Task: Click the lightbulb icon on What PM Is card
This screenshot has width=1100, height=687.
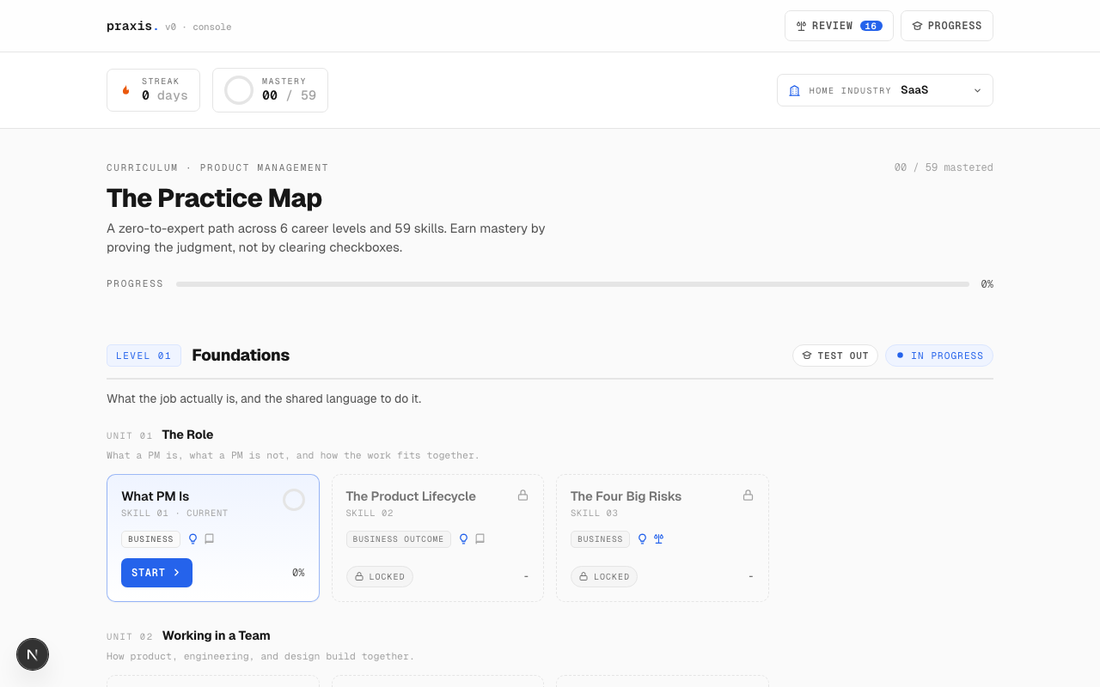Action: [192, 539]
